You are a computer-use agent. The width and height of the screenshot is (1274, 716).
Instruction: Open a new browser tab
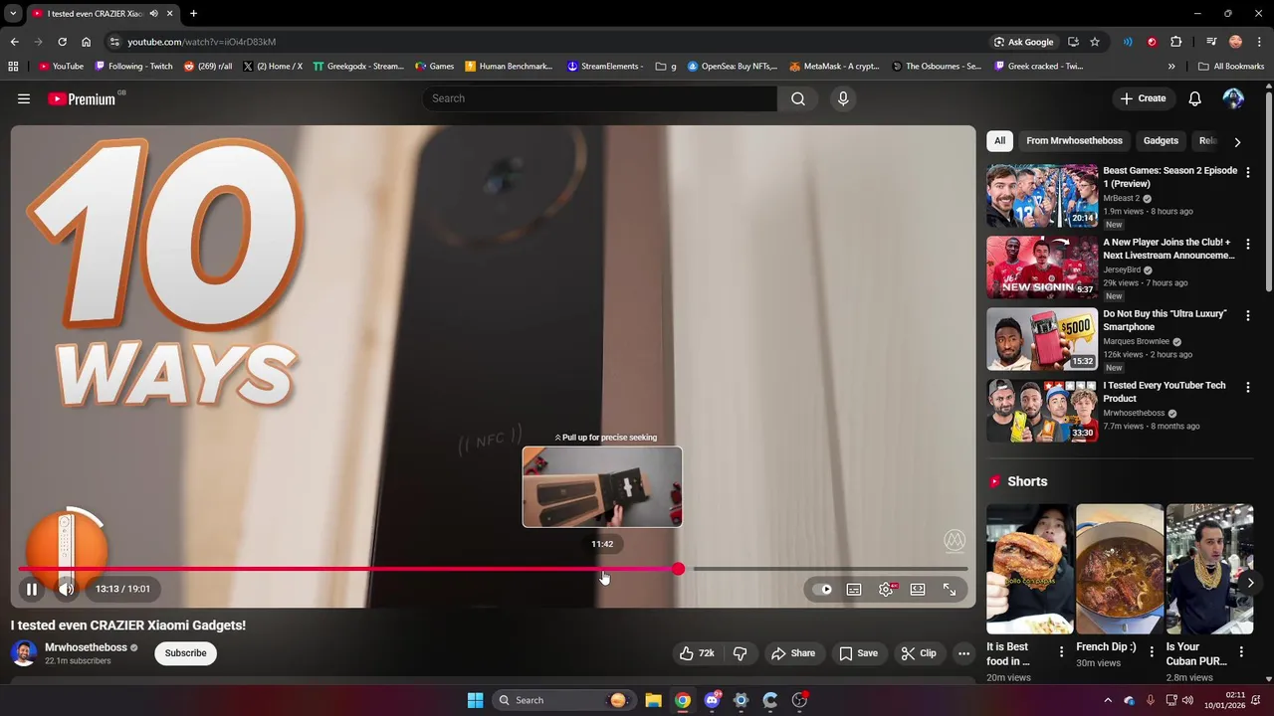(193, 14)
